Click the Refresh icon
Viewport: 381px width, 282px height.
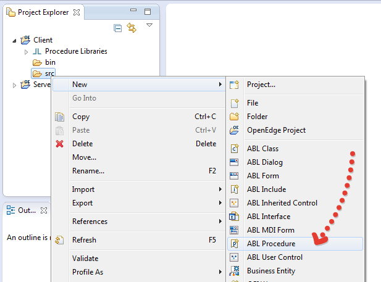pos(59,240)
